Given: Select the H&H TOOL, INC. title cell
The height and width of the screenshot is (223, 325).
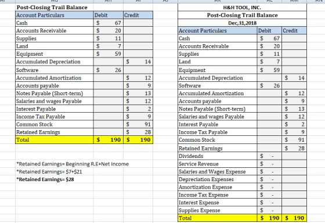Looking at the screenshot, I should pos(242,8).
